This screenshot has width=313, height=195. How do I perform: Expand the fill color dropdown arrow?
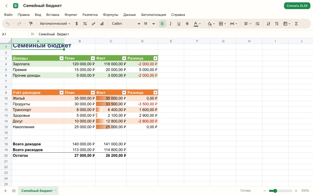click(214, 24)
